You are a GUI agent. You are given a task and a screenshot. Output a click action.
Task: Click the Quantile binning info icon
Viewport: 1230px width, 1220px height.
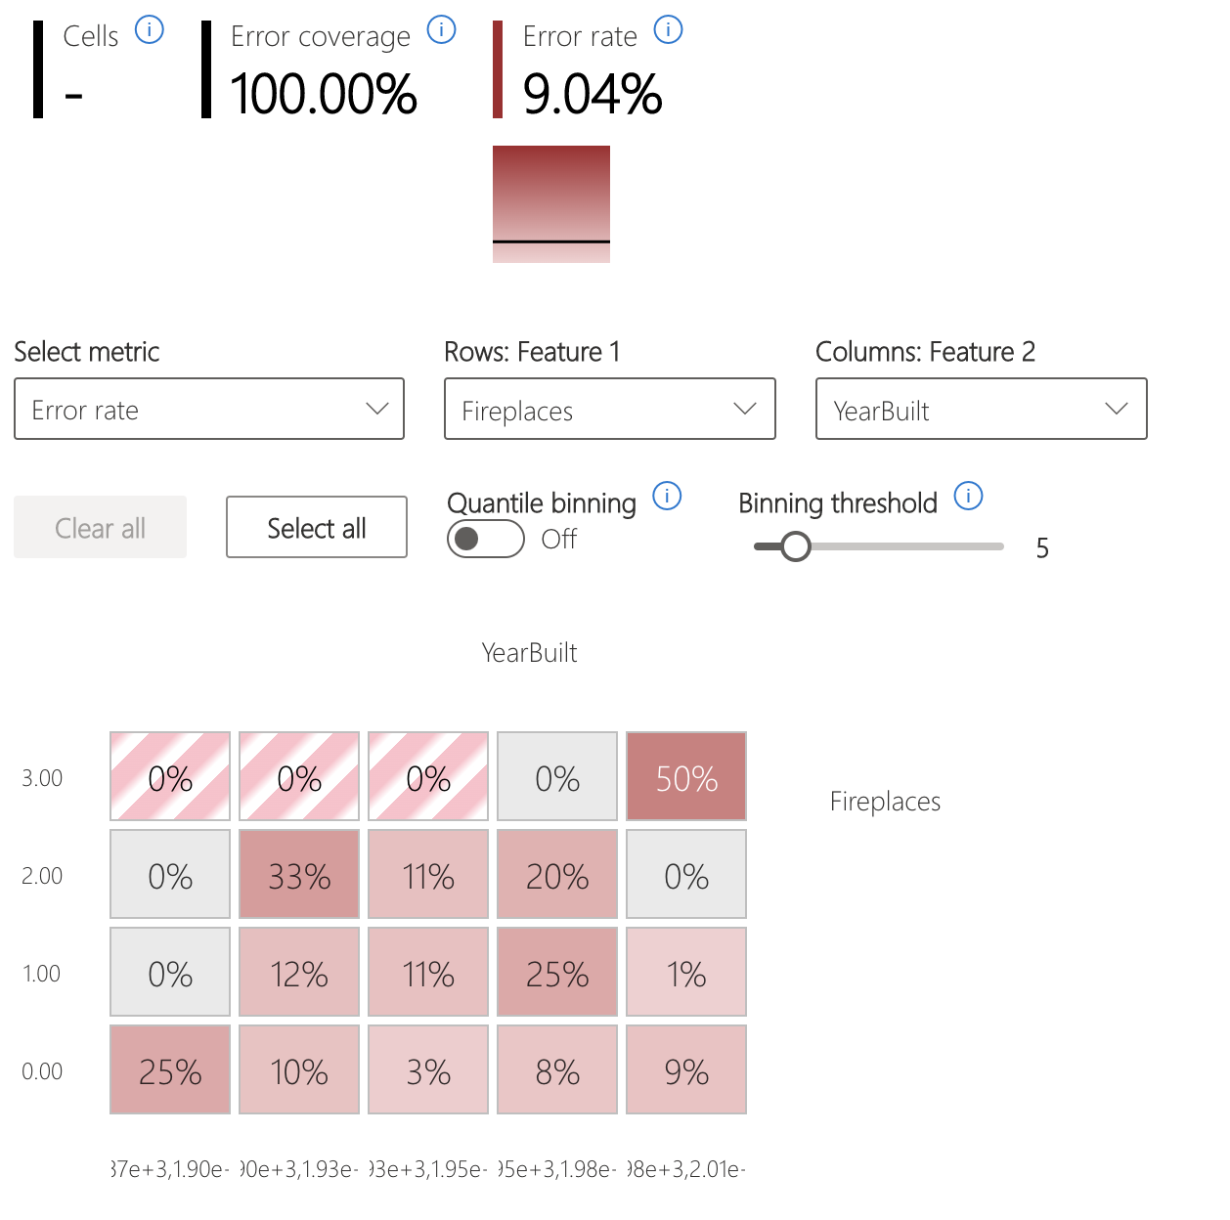coord(667,497)
